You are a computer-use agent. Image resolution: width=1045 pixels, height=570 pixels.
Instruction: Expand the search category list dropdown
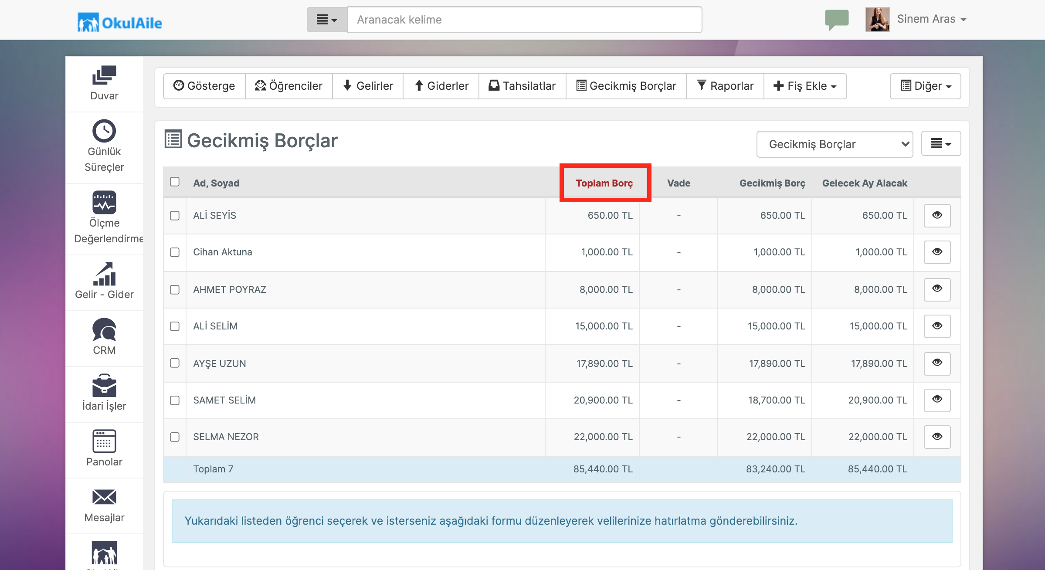(327, 20)
